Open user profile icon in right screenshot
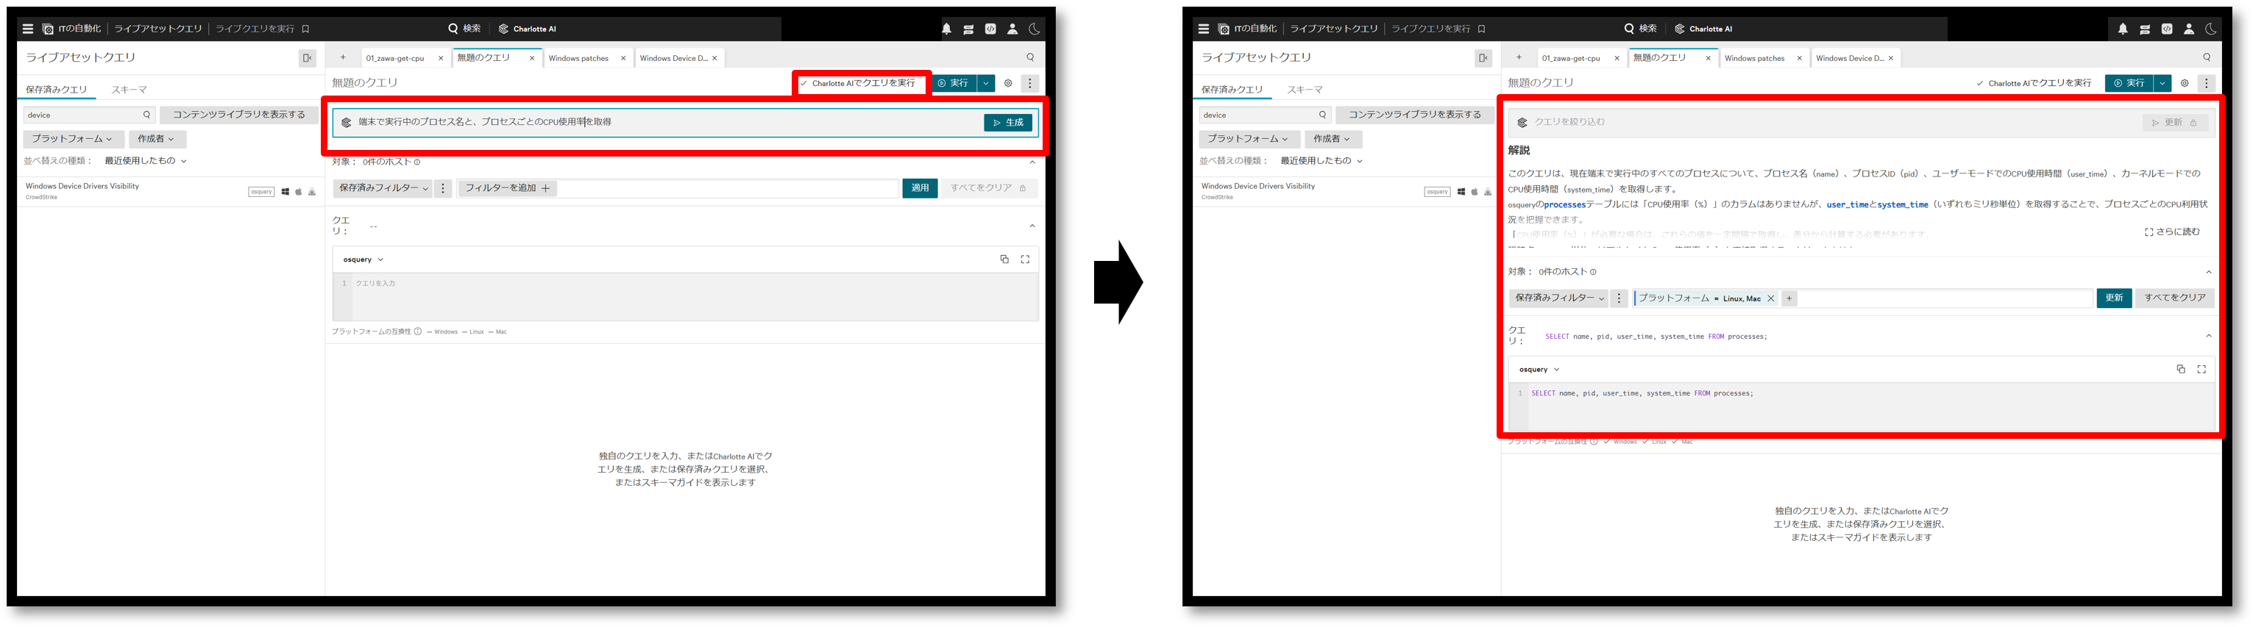This screenshot has height=627, width=2253. [x=2188, y=29]
